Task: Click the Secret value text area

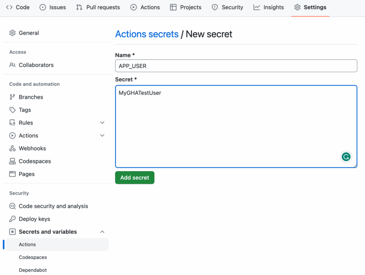Action: coord(236,122)
